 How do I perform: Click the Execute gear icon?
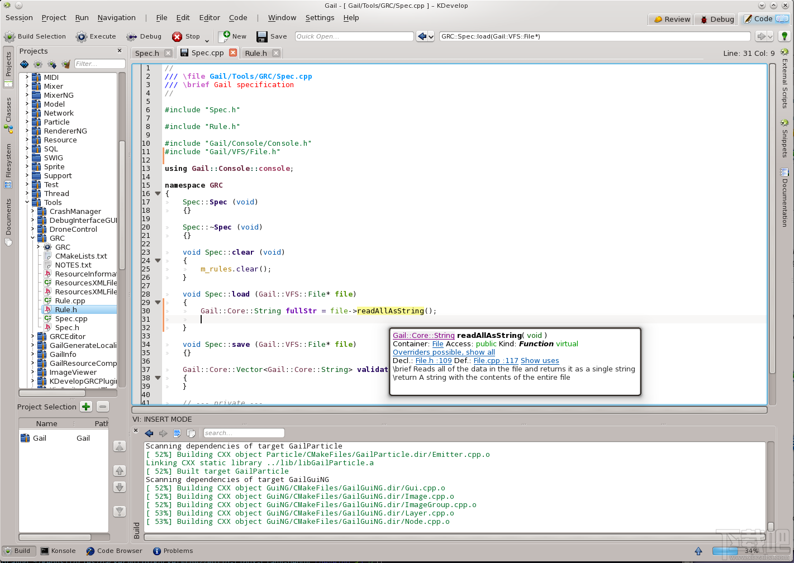point(82,37)
